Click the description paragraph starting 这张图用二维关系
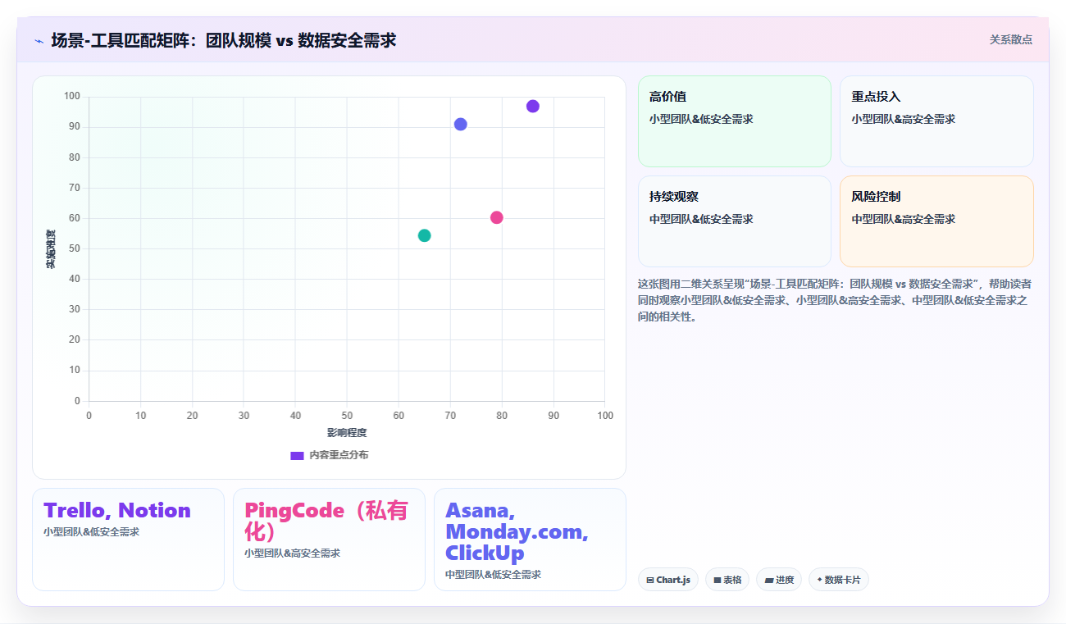 tap(835, 300)
